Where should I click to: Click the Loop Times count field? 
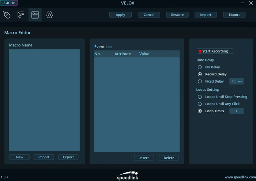pos(236,111)
